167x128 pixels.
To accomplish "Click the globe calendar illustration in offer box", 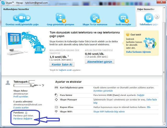I will (150, 43).
